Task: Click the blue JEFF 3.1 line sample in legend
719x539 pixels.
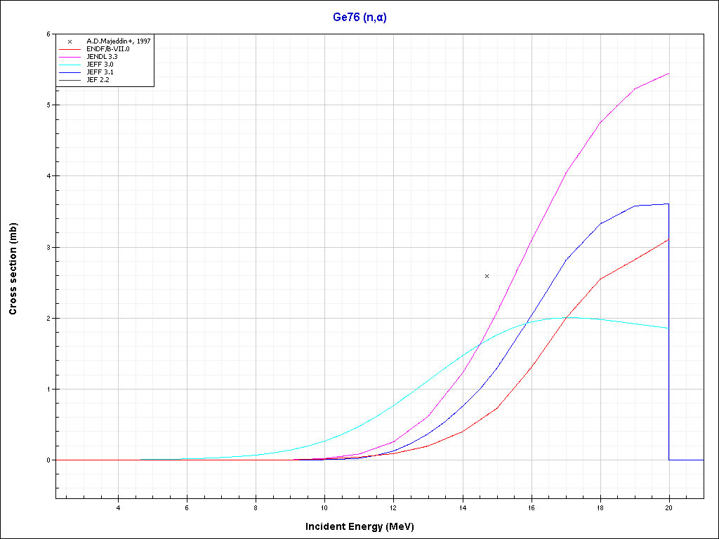Action: tap(70, 72)
